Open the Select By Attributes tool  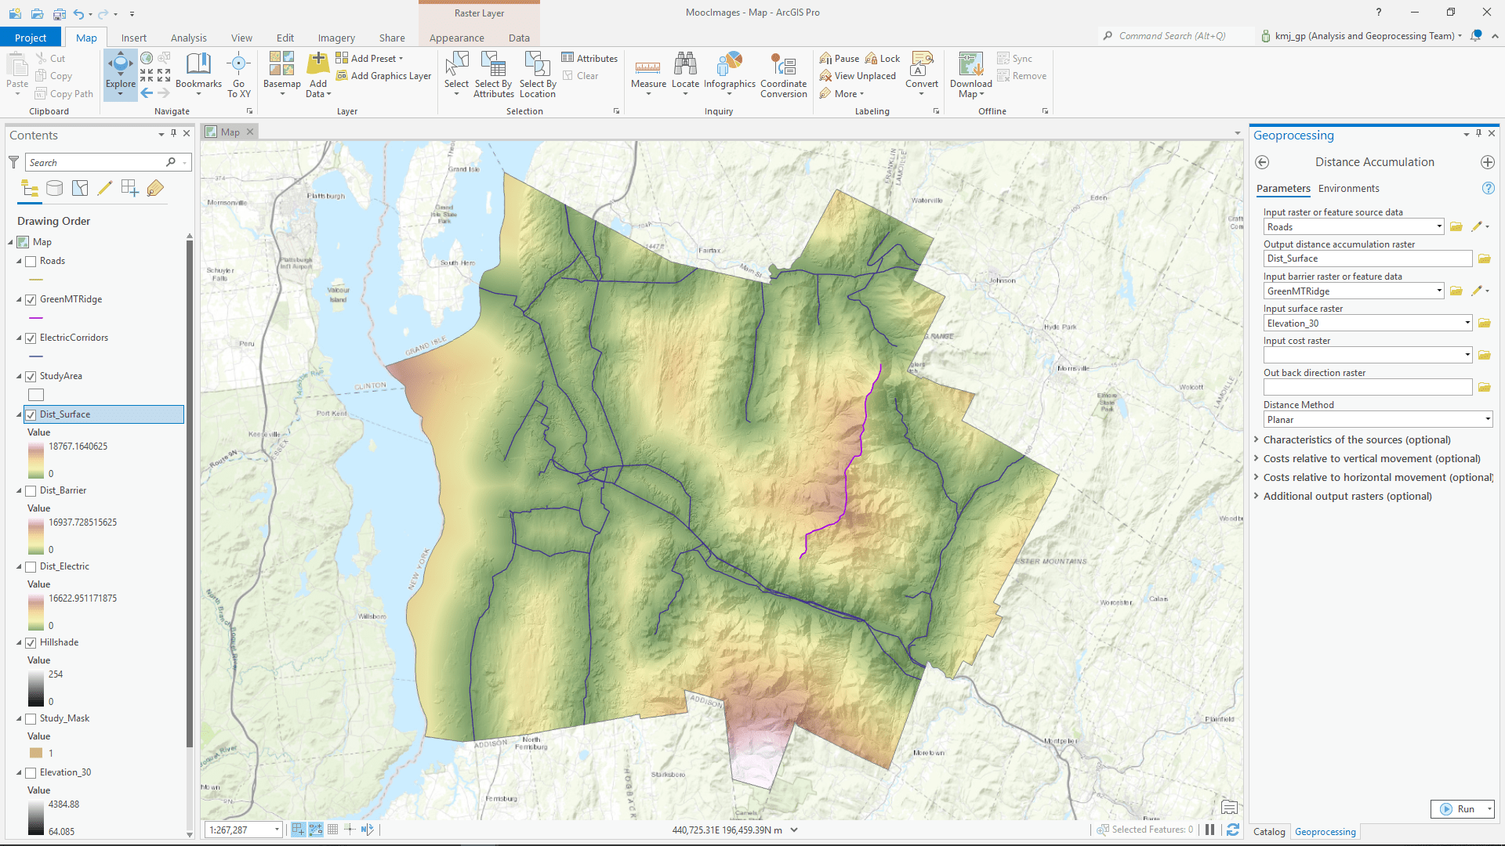tap(493, 74)
